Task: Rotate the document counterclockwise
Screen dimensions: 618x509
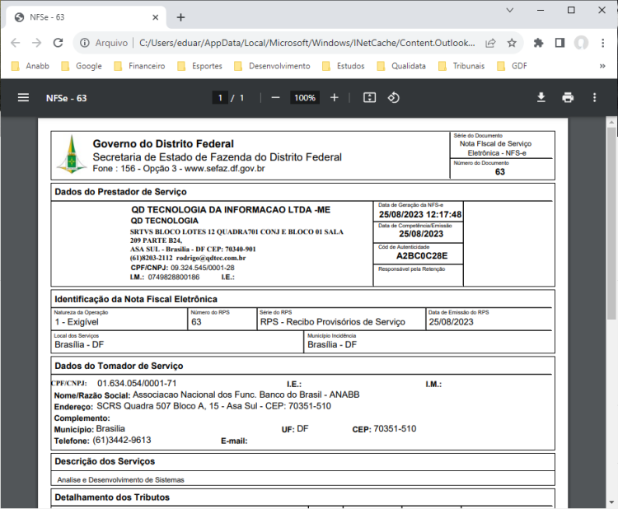Action: (393, 97)
